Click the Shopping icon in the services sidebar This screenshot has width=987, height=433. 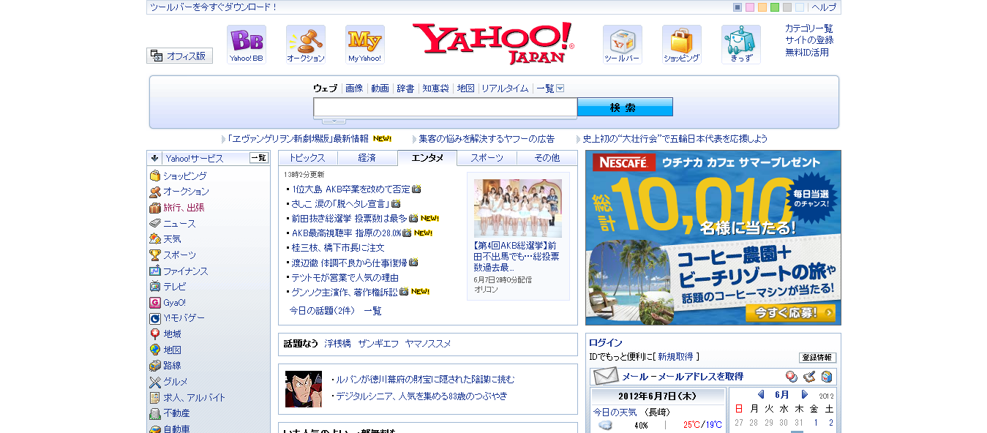coord(155,176)
